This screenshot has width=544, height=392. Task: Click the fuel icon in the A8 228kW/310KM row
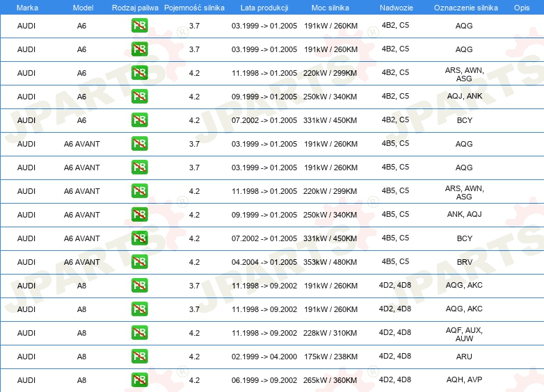(139, 333)
